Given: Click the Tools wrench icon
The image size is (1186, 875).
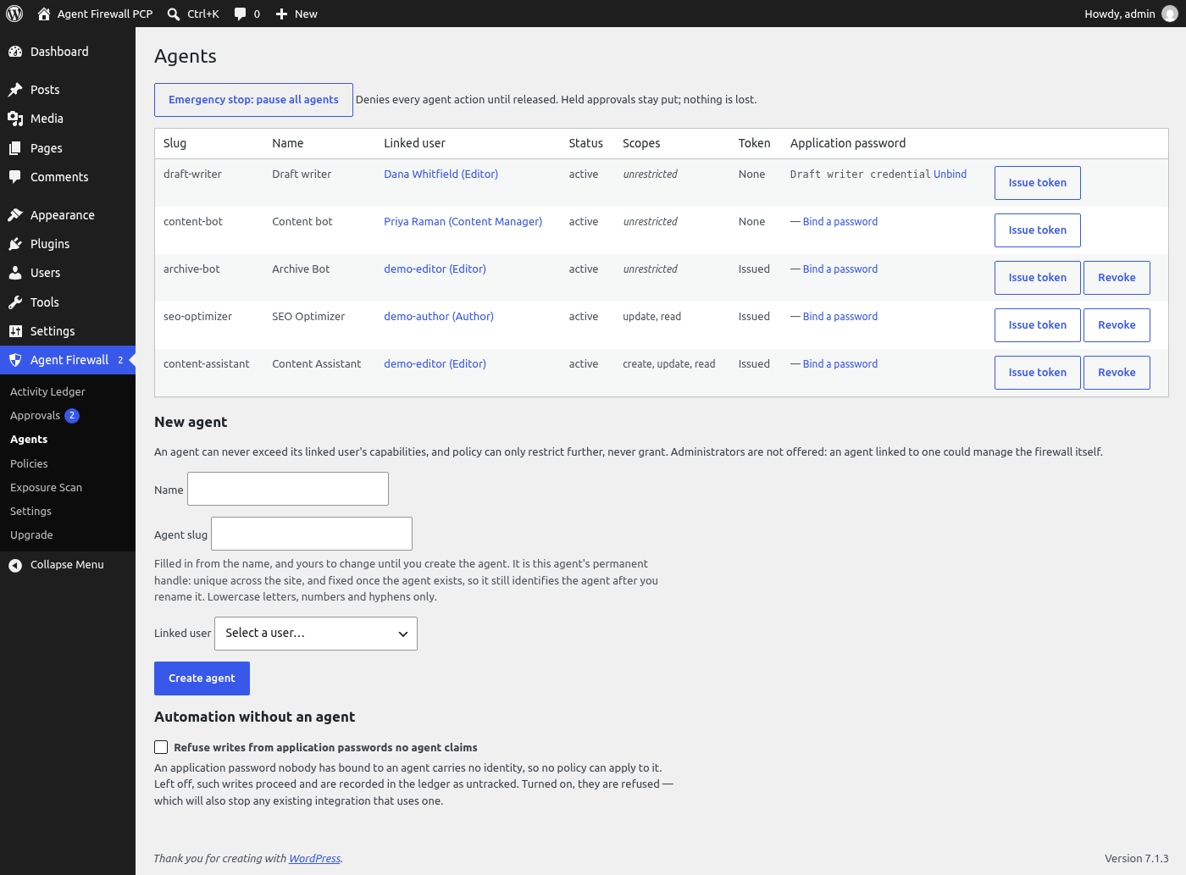Looking at the screenshot, I should point(15,302).
